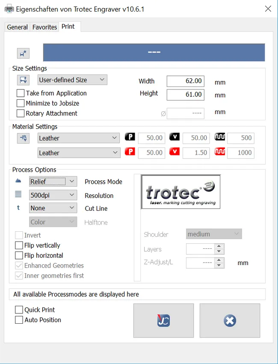Click the red P power icon
The height and width of the screenshot is (364, 278).
[x=130, y=152]
